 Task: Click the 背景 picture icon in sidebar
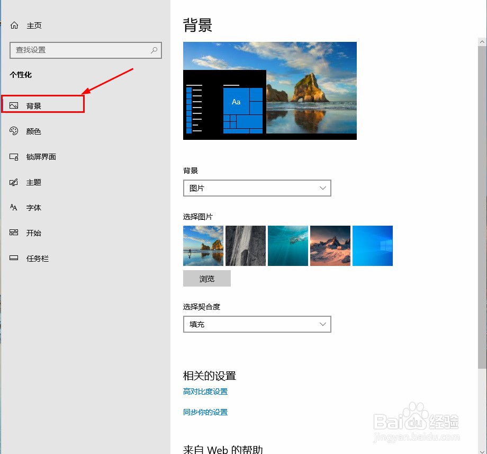(x=14, y=105)
